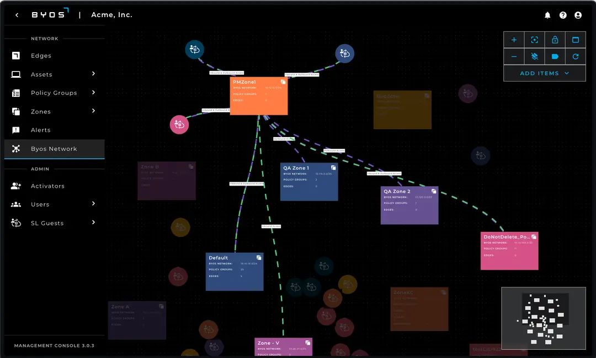The image size is (596, 358).
Task: Select the QA Zone 1 card
Action: coord(309,182)
